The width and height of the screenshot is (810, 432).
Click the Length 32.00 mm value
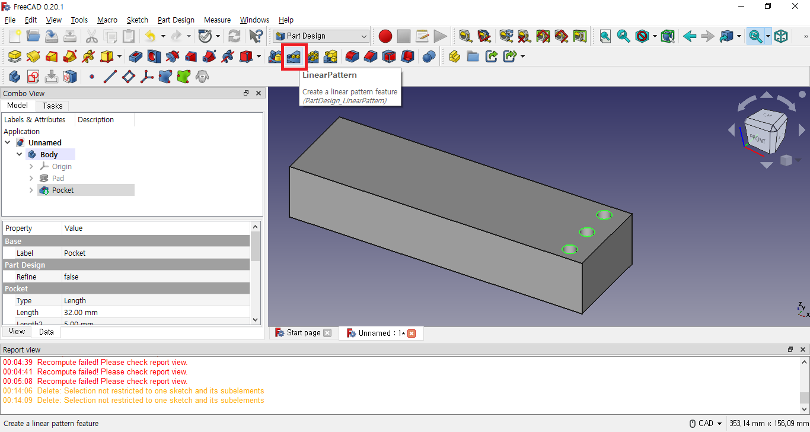(x=156, y=313)
